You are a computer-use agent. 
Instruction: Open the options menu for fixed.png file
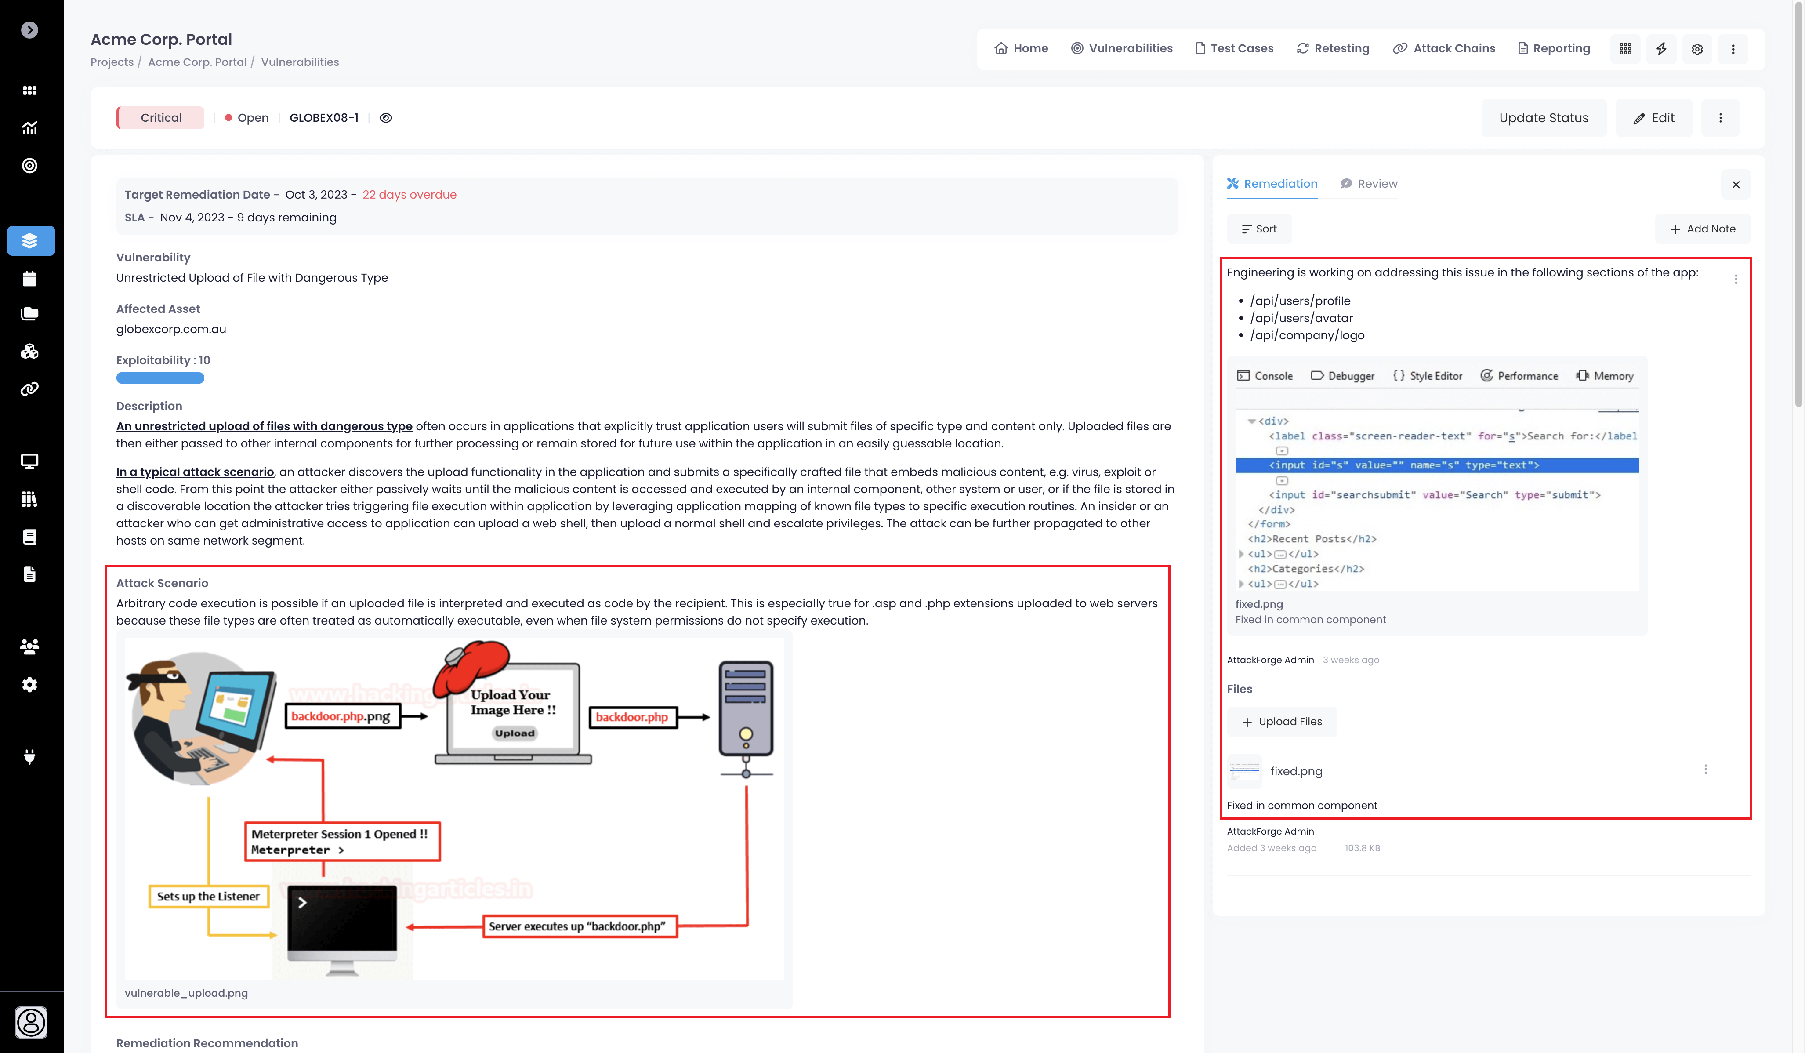(x=1705, y=770)
